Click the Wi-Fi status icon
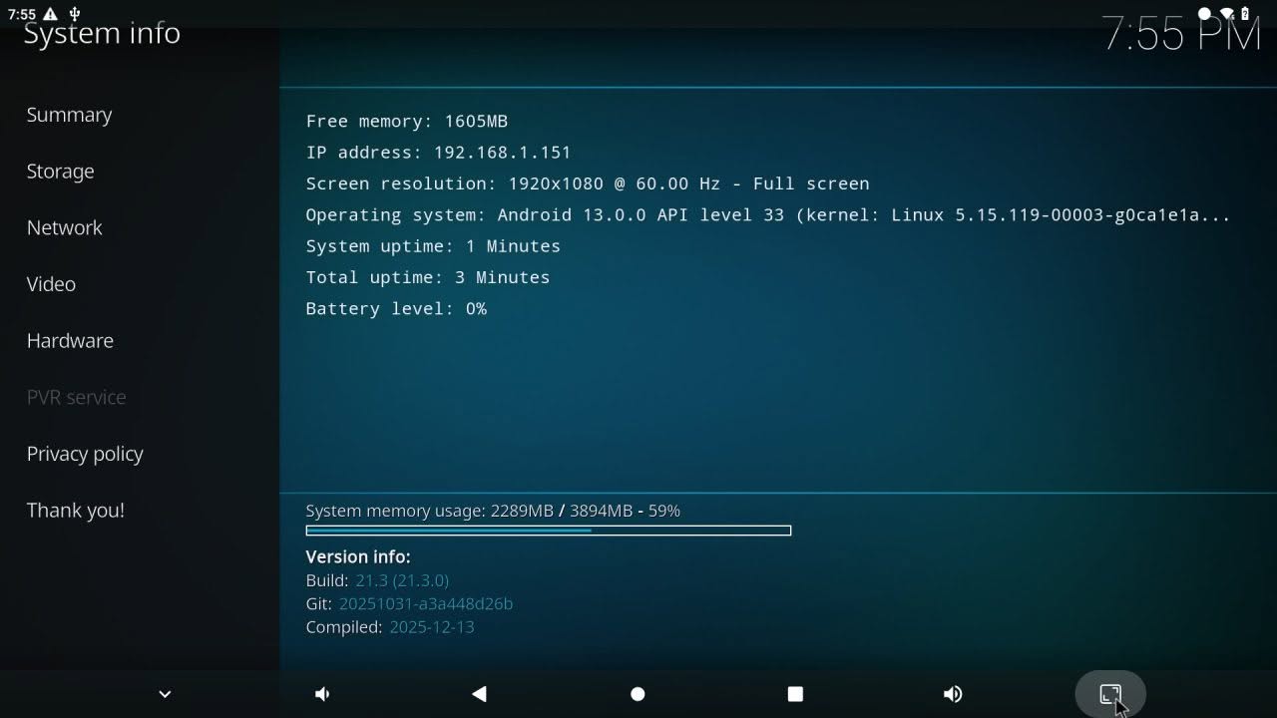This screenshot has width=1277, height=718. pos(1227,14)
